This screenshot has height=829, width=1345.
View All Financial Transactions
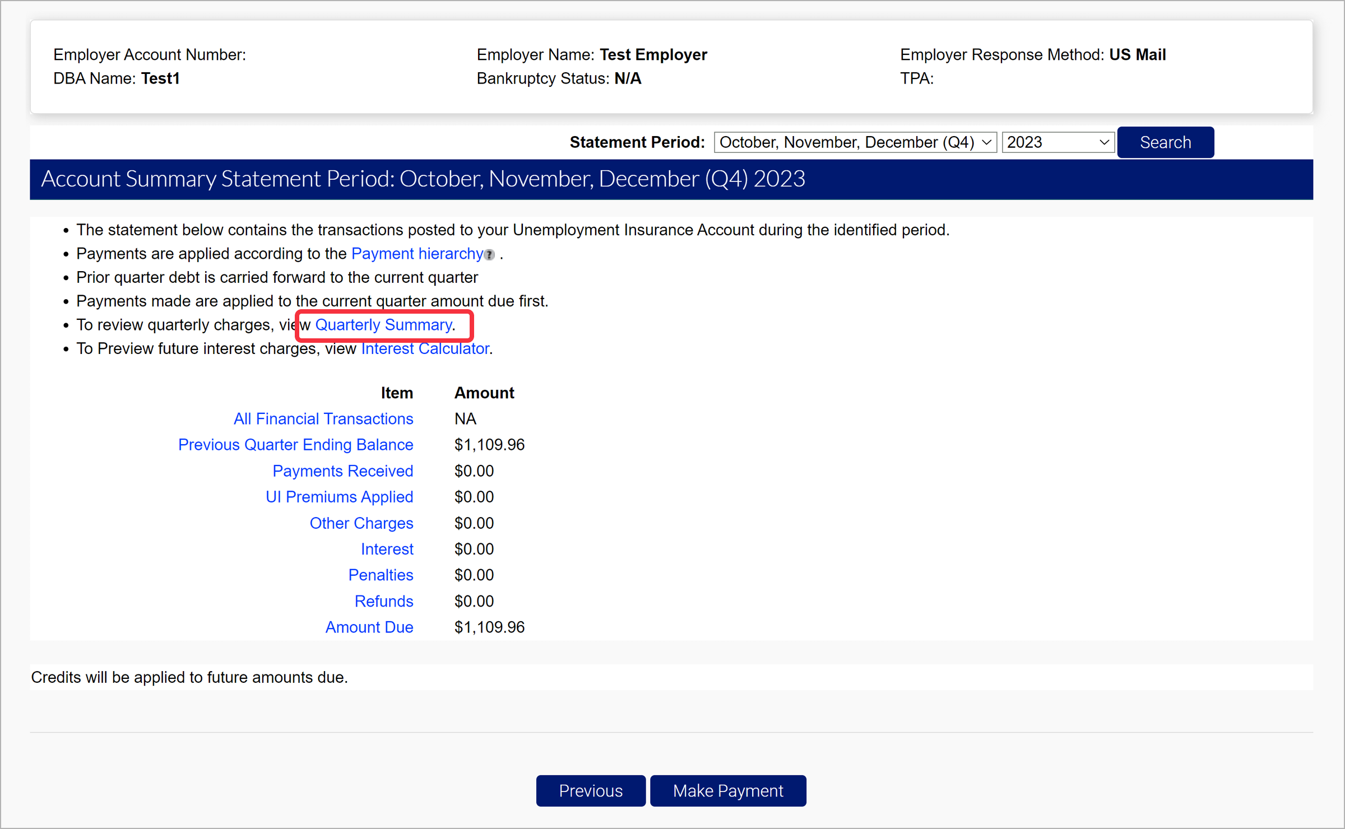pyautogui.click(x=323, y=418)
